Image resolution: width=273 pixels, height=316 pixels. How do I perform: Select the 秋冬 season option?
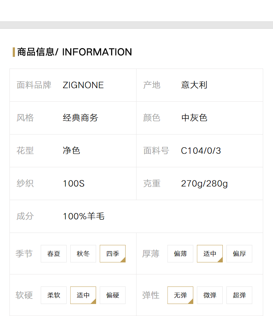(x=83, y=254)
